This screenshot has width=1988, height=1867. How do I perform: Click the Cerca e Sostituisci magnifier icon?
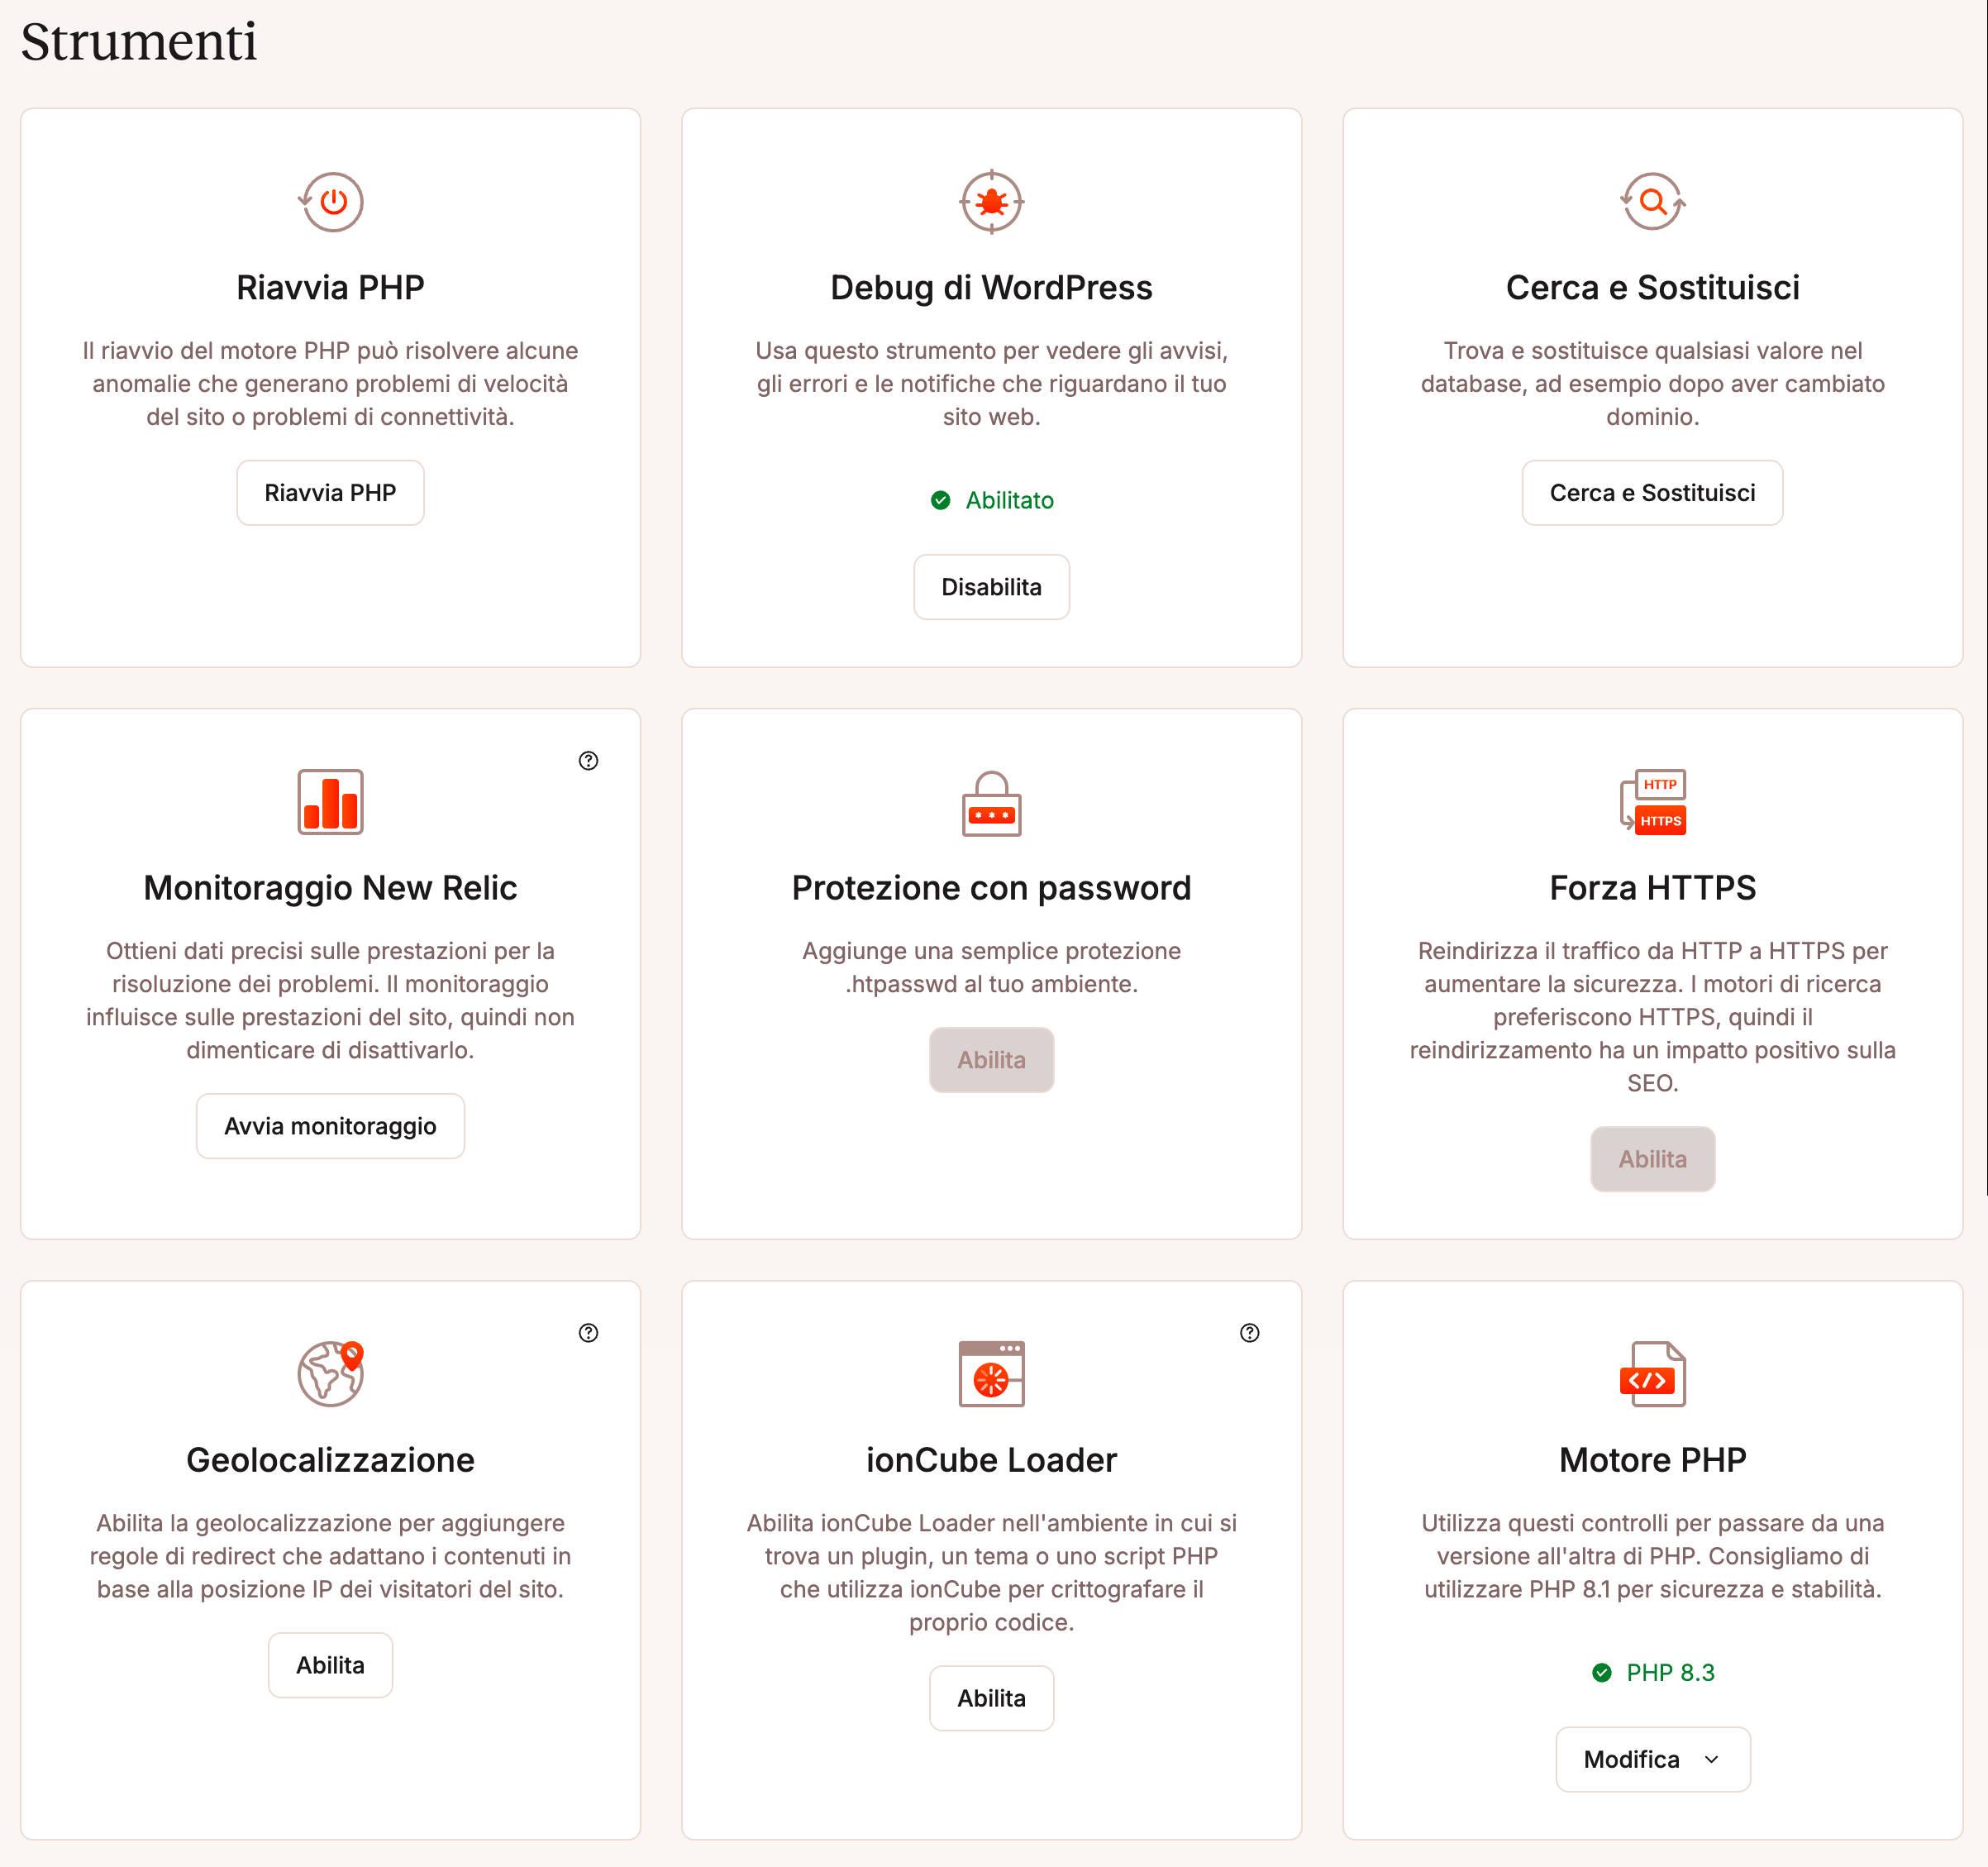click(x=1652, y=202)
